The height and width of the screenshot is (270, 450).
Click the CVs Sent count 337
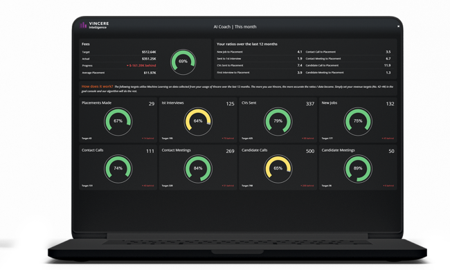(x=310, y=104)
